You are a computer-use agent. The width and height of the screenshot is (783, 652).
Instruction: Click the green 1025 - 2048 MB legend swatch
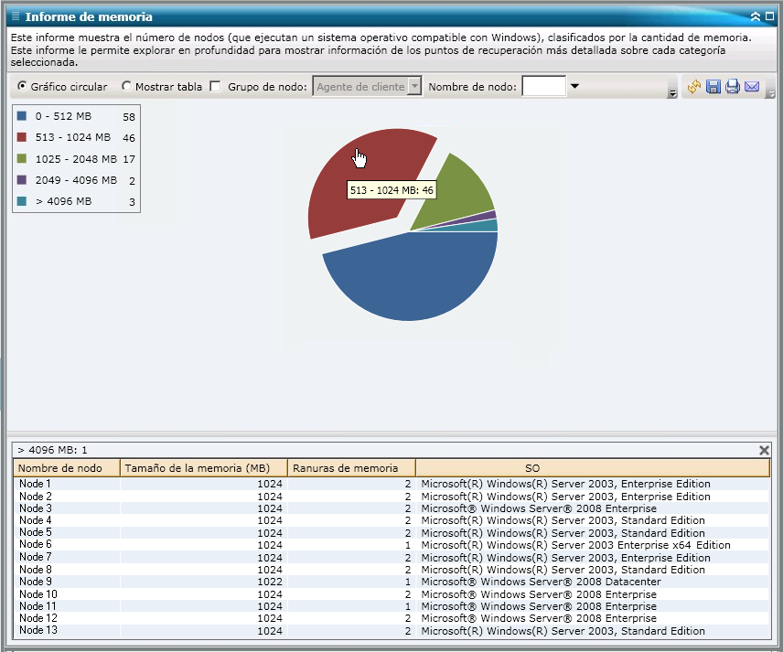pyautogui.click(x=22, y=159)
